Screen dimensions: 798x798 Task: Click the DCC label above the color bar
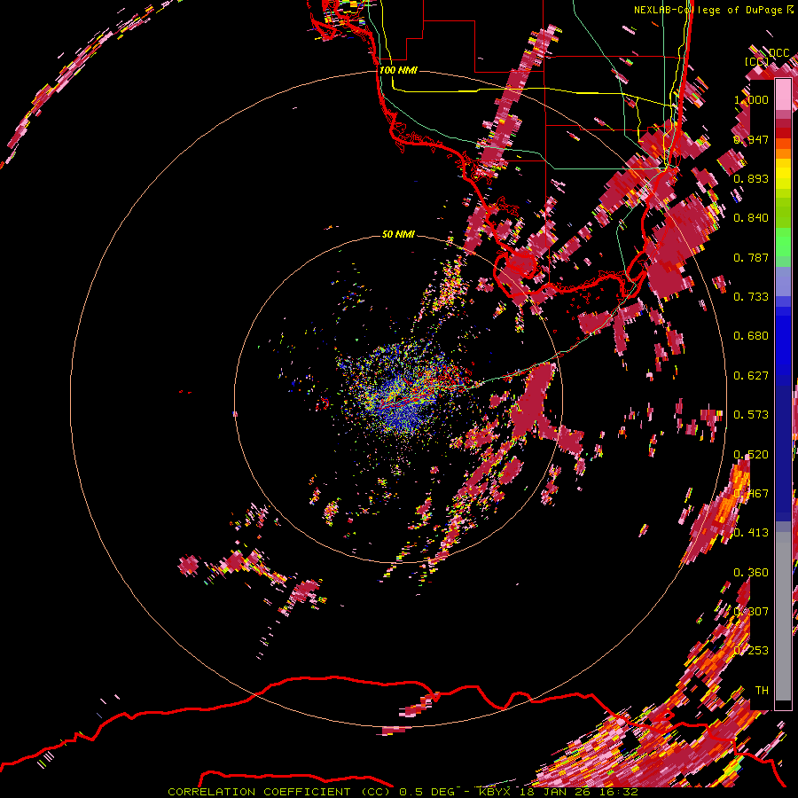click(779, 53)
